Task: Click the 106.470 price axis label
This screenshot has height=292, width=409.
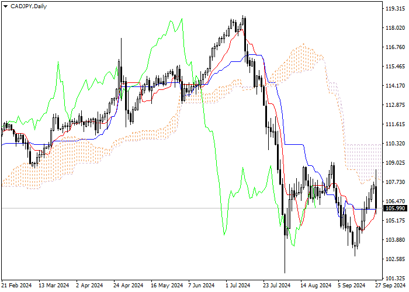Action: point(395,201)
